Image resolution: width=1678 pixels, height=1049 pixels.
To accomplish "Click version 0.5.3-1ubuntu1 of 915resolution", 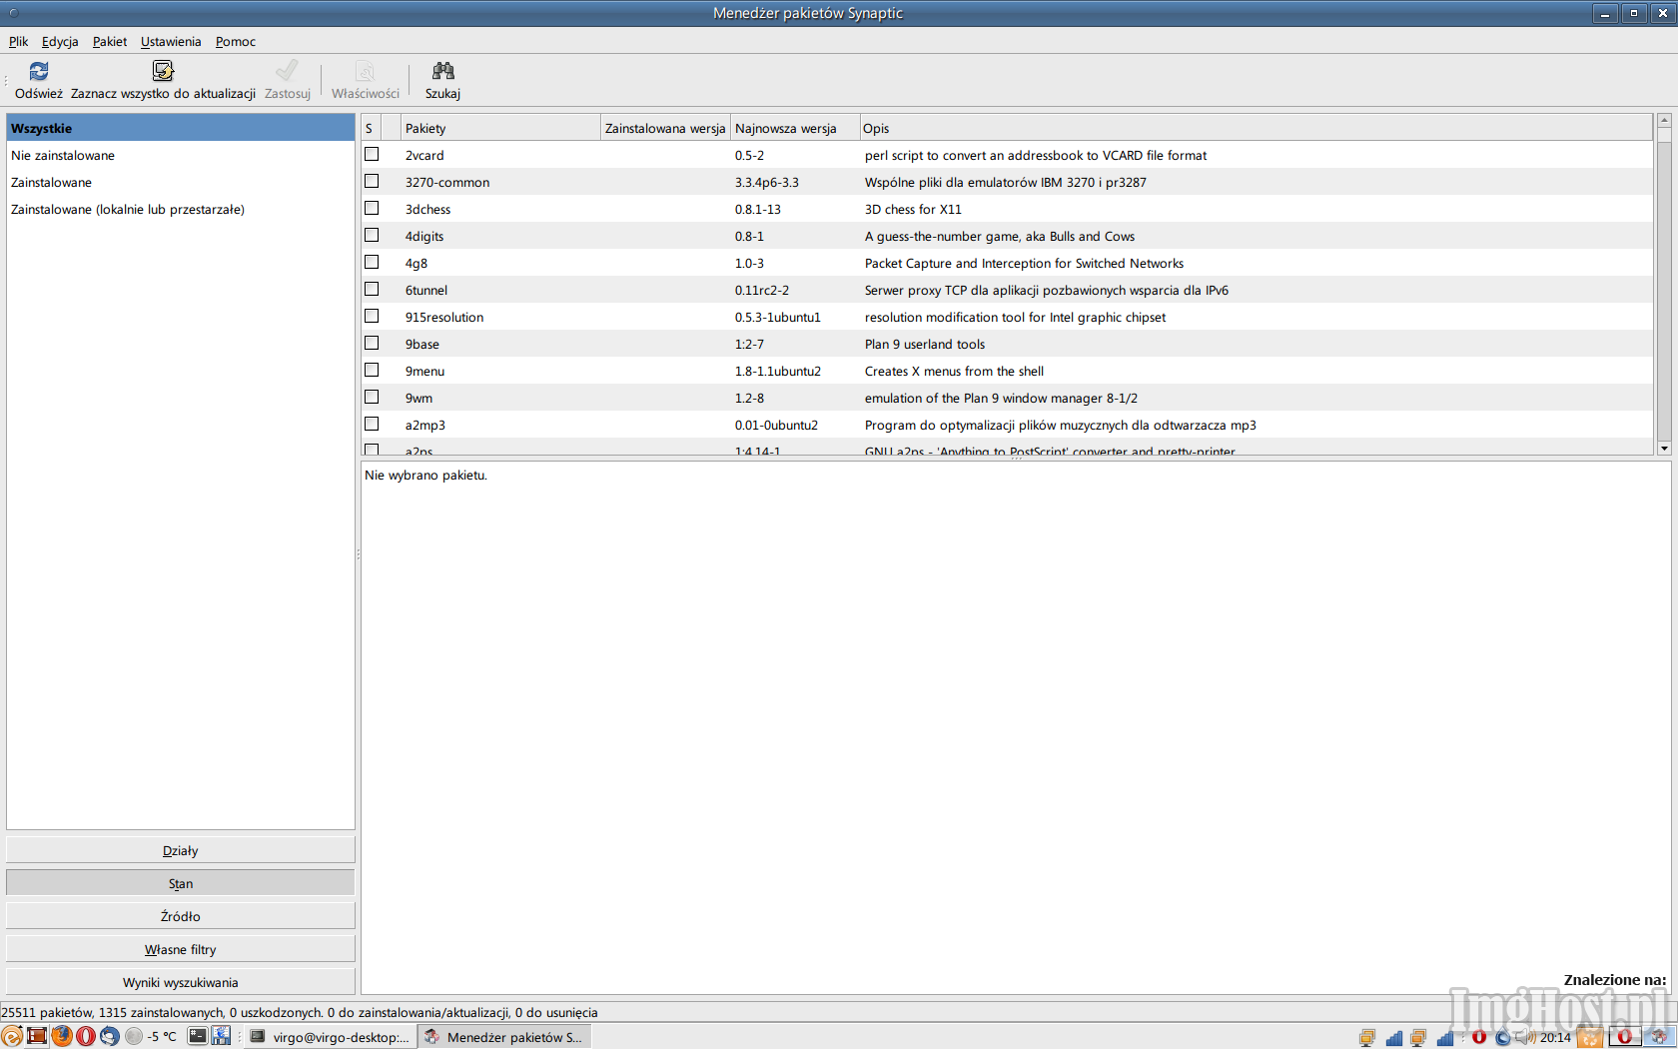I will (777, 317).
